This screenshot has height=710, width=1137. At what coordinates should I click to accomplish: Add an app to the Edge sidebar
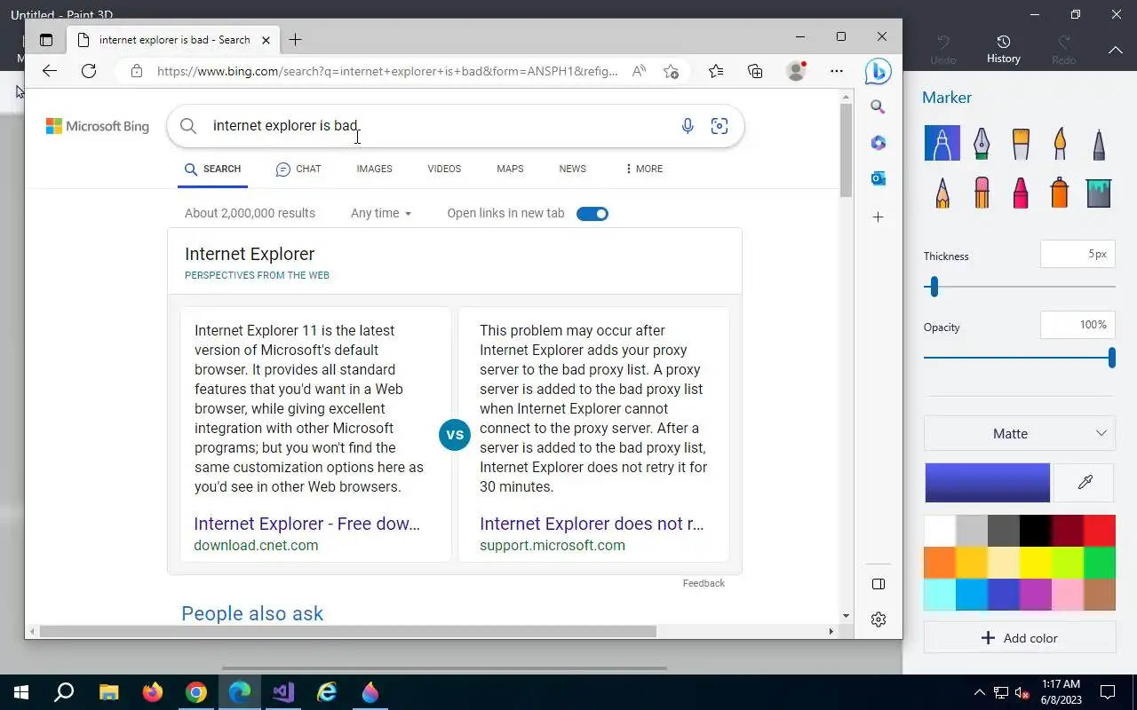[x=878, y=217]
